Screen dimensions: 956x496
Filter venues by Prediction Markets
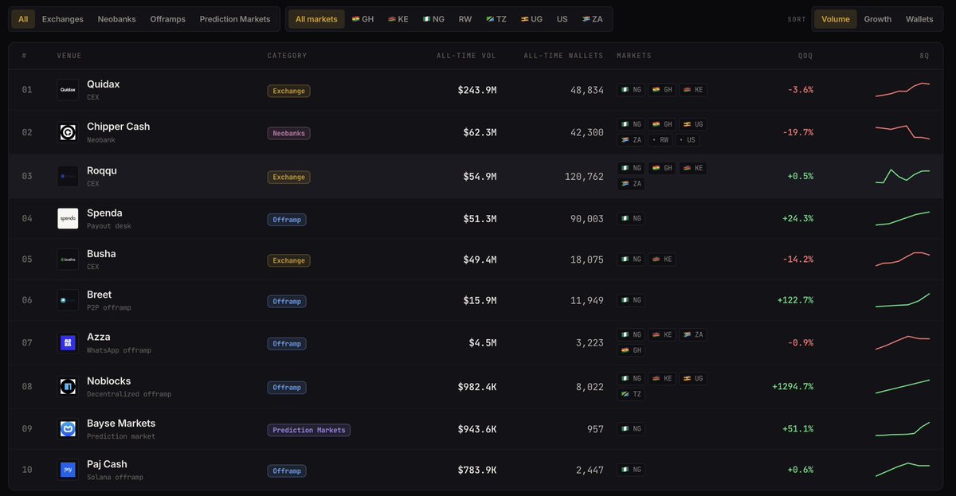[235, 19]
